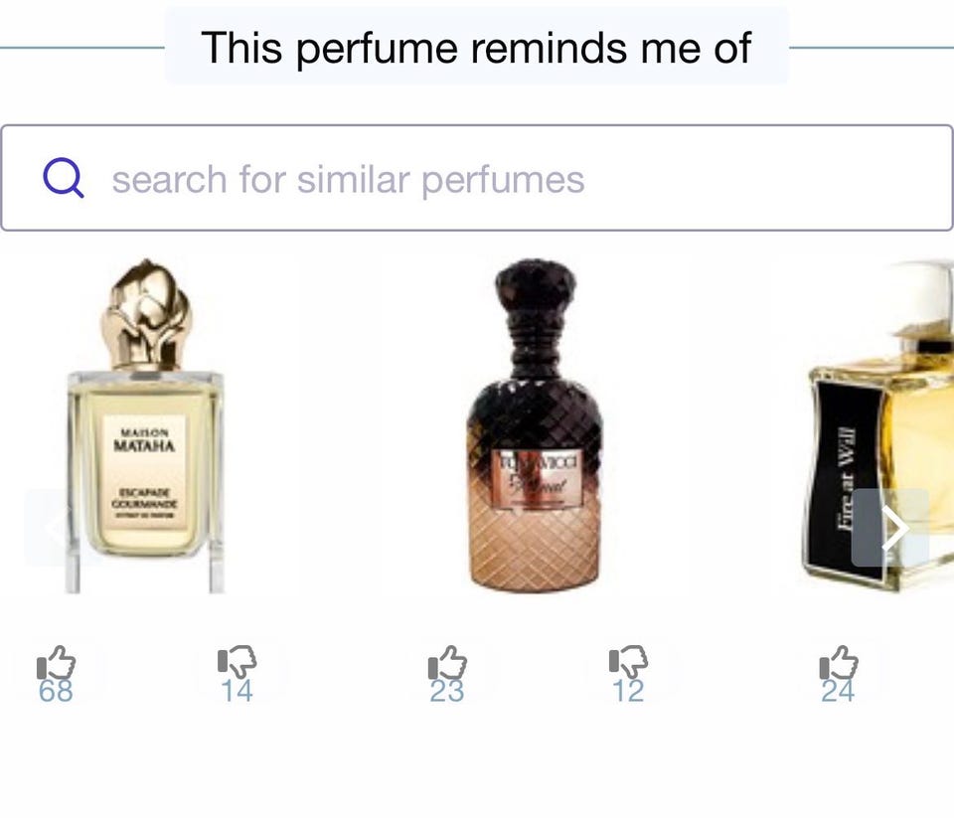Click the 'This perfume reminds me of' heading
954x818 pixels.
[x=476, y=48]
